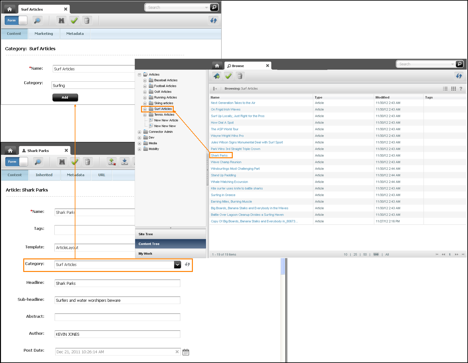Screen dimensions: 468x363
Task: Click Author input field
Action: click(x=117, y=334)
